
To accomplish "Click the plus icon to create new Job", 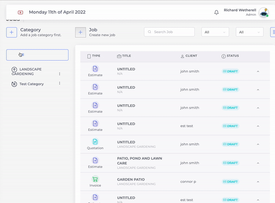I will pos(80,32).
